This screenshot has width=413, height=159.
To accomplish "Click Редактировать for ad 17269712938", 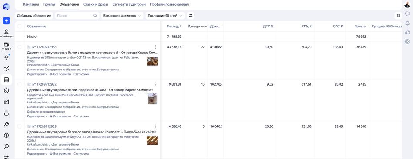I will (37, 74).
